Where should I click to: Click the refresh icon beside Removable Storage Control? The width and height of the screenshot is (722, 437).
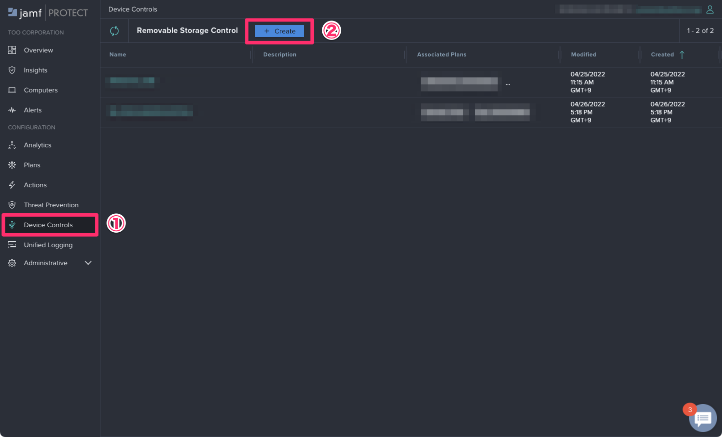pyautogui.click(x=114, y=31)
